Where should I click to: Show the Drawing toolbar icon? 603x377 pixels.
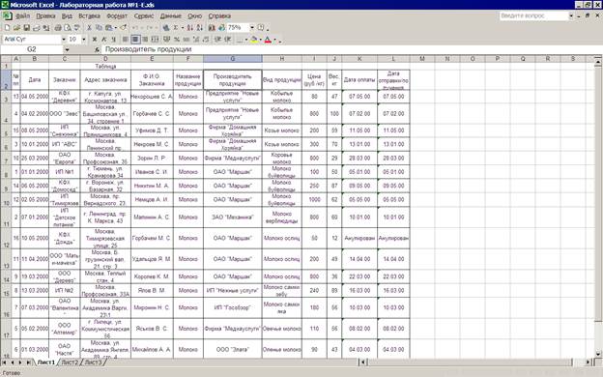(x=221, y=28)
